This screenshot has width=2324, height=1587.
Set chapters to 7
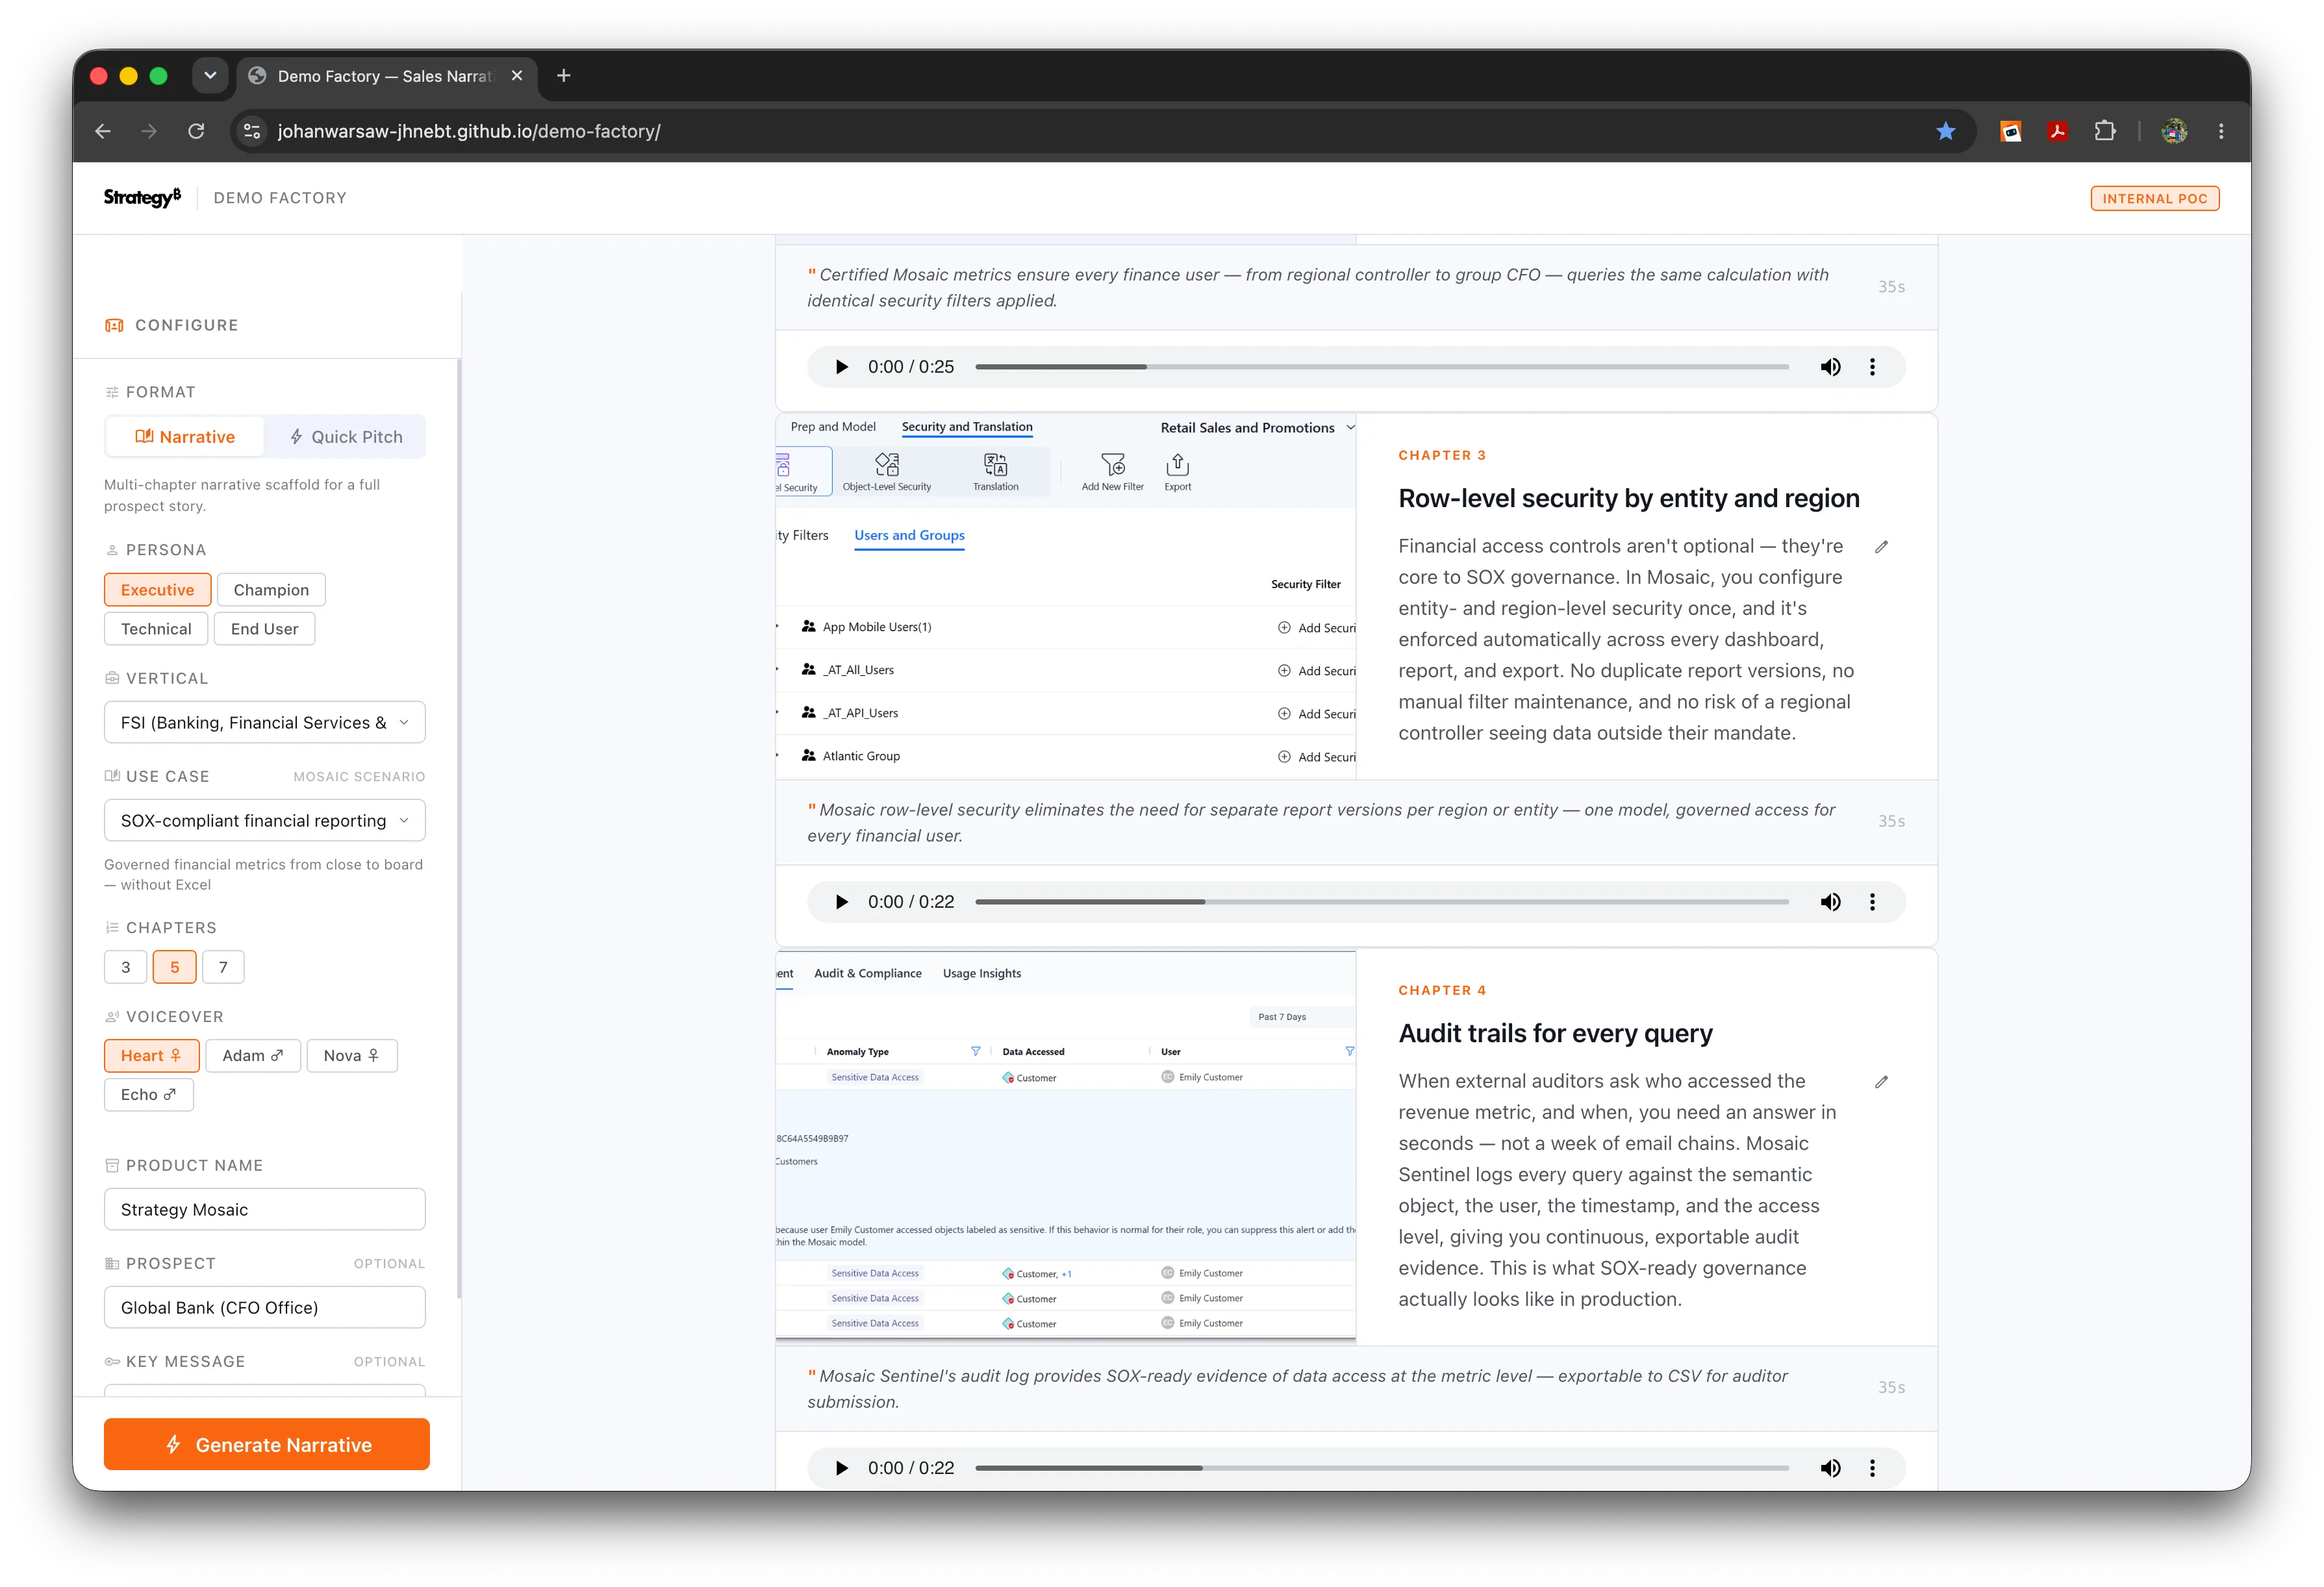pyautogui.click(x=223, y=968)
